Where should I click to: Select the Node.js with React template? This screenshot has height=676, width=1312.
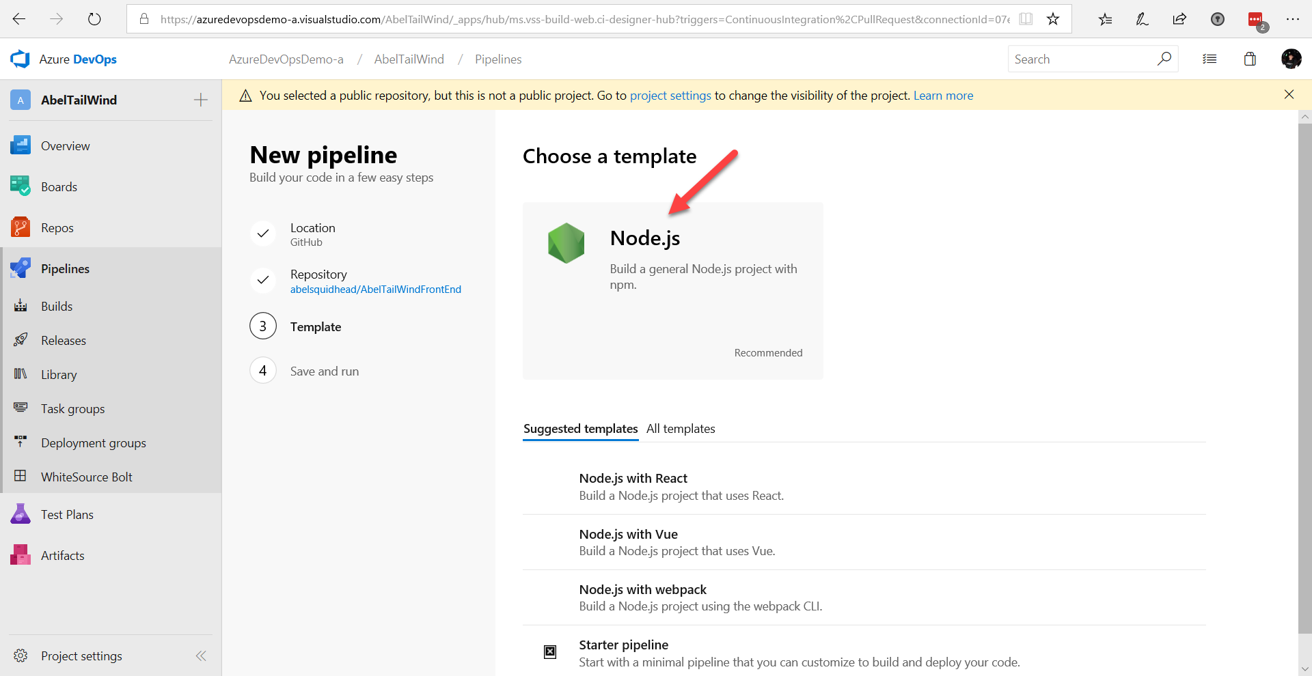coord(864,487)
